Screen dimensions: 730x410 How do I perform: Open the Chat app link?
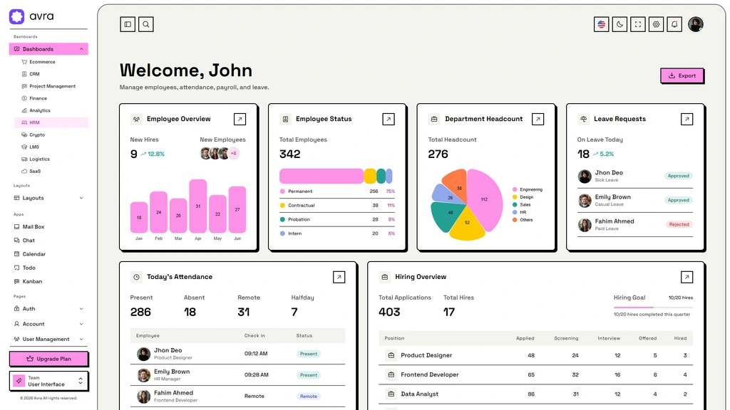point(48,241)
